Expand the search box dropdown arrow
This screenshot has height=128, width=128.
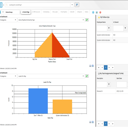click(x=72, y=5)
